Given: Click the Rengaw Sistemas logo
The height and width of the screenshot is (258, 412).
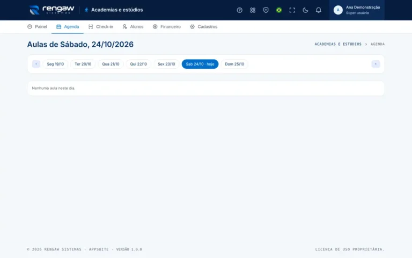Looking at the screenshot, I should [51, 10].
